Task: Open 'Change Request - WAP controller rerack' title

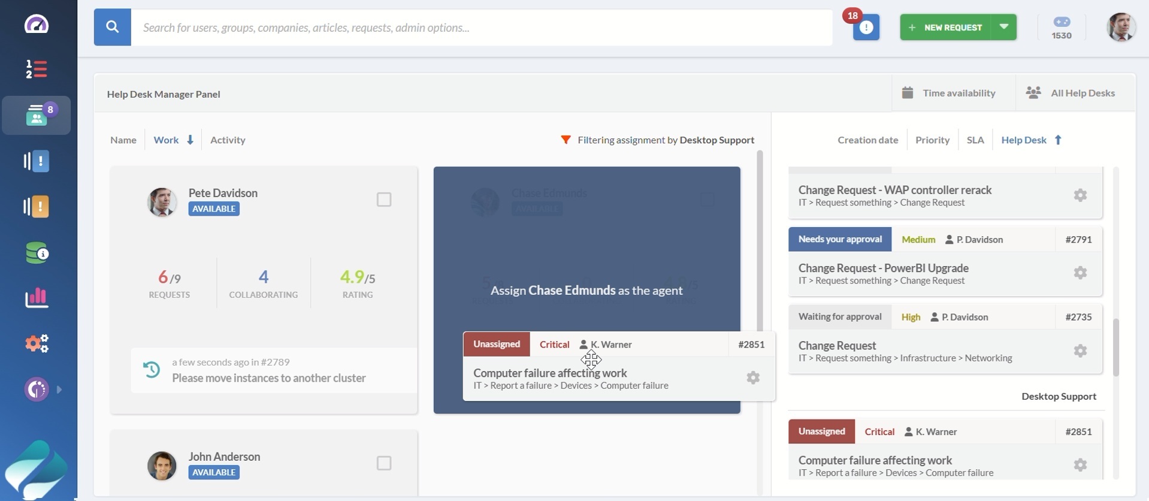Action: [x=895, y=190]
